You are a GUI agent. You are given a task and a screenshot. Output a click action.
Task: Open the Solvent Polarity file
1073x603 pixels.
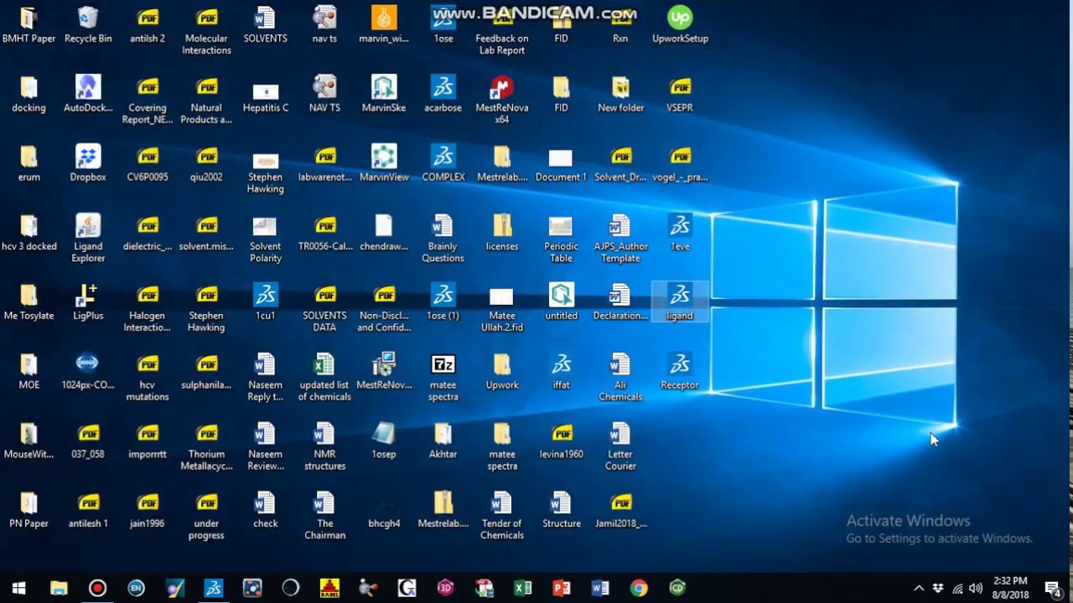tap(266, 238)
